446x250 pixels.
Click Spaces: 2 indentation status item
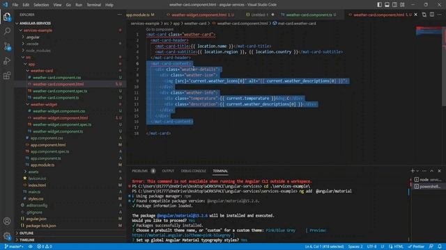click(355, 247)
